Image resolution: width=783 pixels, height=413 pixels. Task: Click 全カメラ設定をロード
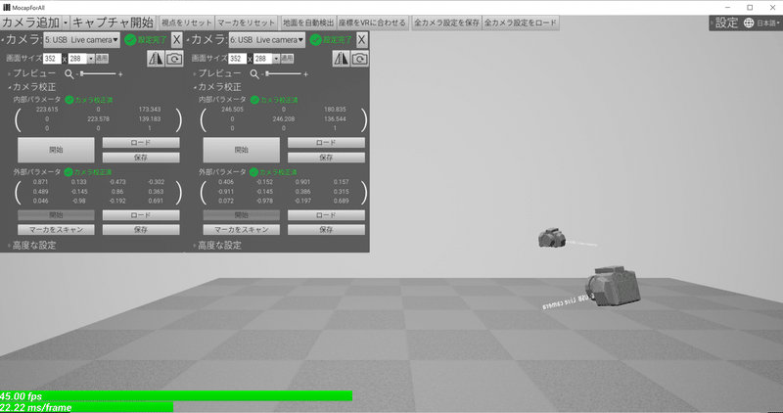[521, 23]
